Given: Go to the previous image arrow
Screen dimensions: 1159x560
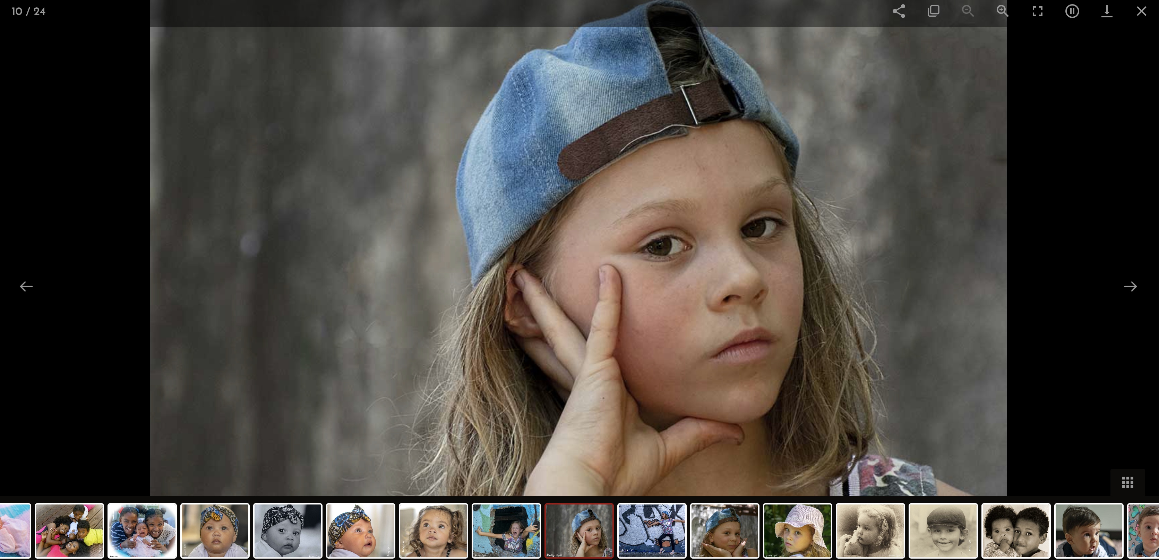Looking at the screenshot, I should pyautogui.click(x=26, y=286).
